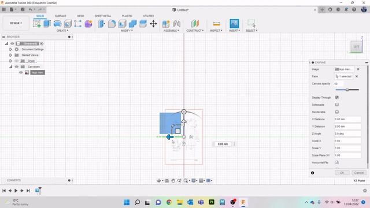Open the CONSTRUCT dropdown menu
The width and height of the screenshot is (370, 208).
(x=195, y=31)
